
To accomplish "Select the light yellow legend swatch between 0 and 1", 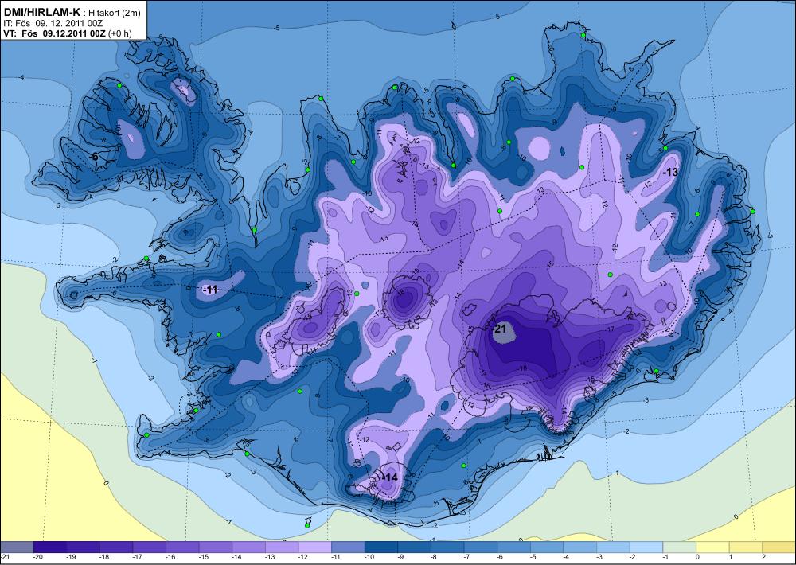I will [712, 547].
